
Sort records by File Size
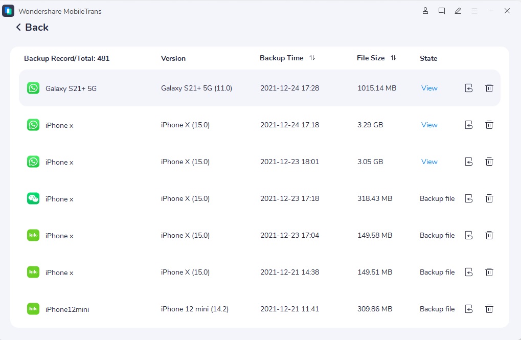click(x=393, y=58)
